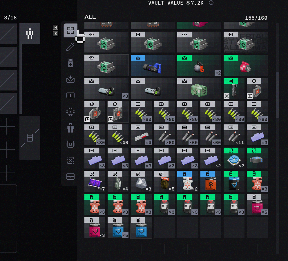Select the dark mask item x5
The height and width of the screenshot is (261, 288).
coord(164,181)
